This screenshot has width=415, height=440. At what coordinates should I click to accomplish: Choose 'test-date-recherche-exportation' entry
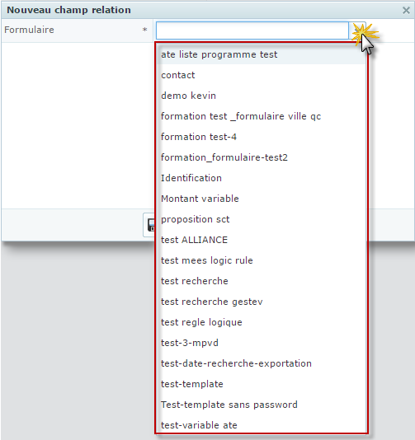click(261, 363)
